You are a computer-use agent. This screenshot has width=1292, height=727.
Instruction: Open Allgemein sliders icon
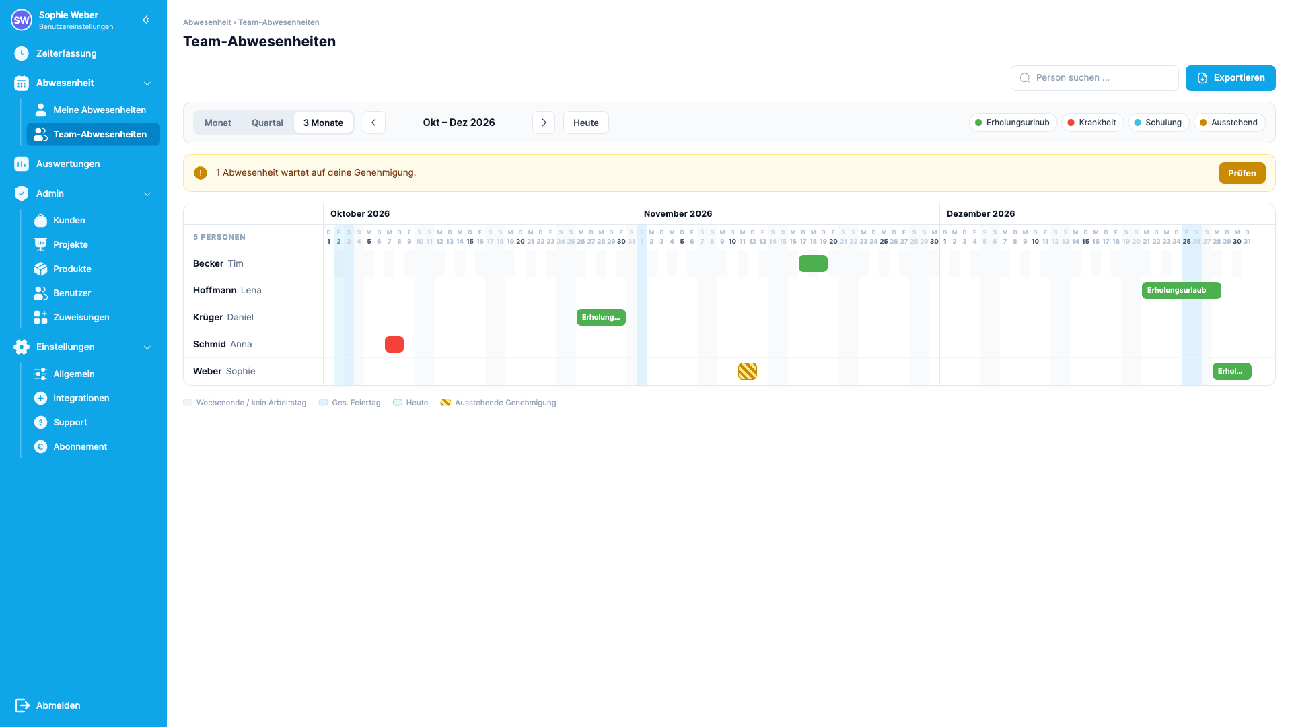point(41,374)
